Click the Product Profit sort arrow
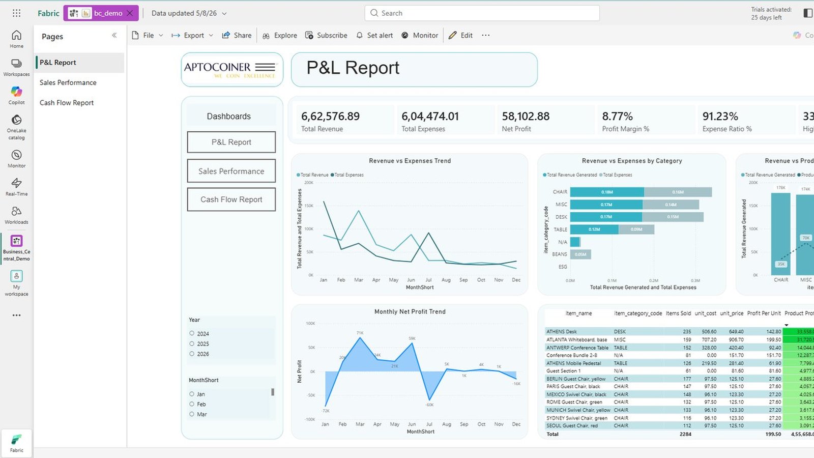Image resolution: width=814 pixels, height=458 pixels. (786, 325)
